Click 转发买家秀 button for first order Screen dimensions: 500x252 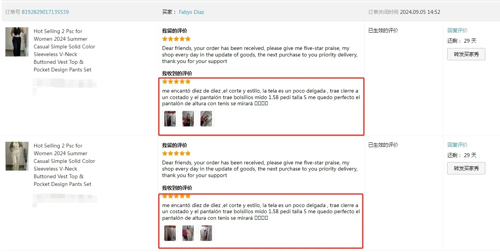pyautogui.click(x=466, y=54)
